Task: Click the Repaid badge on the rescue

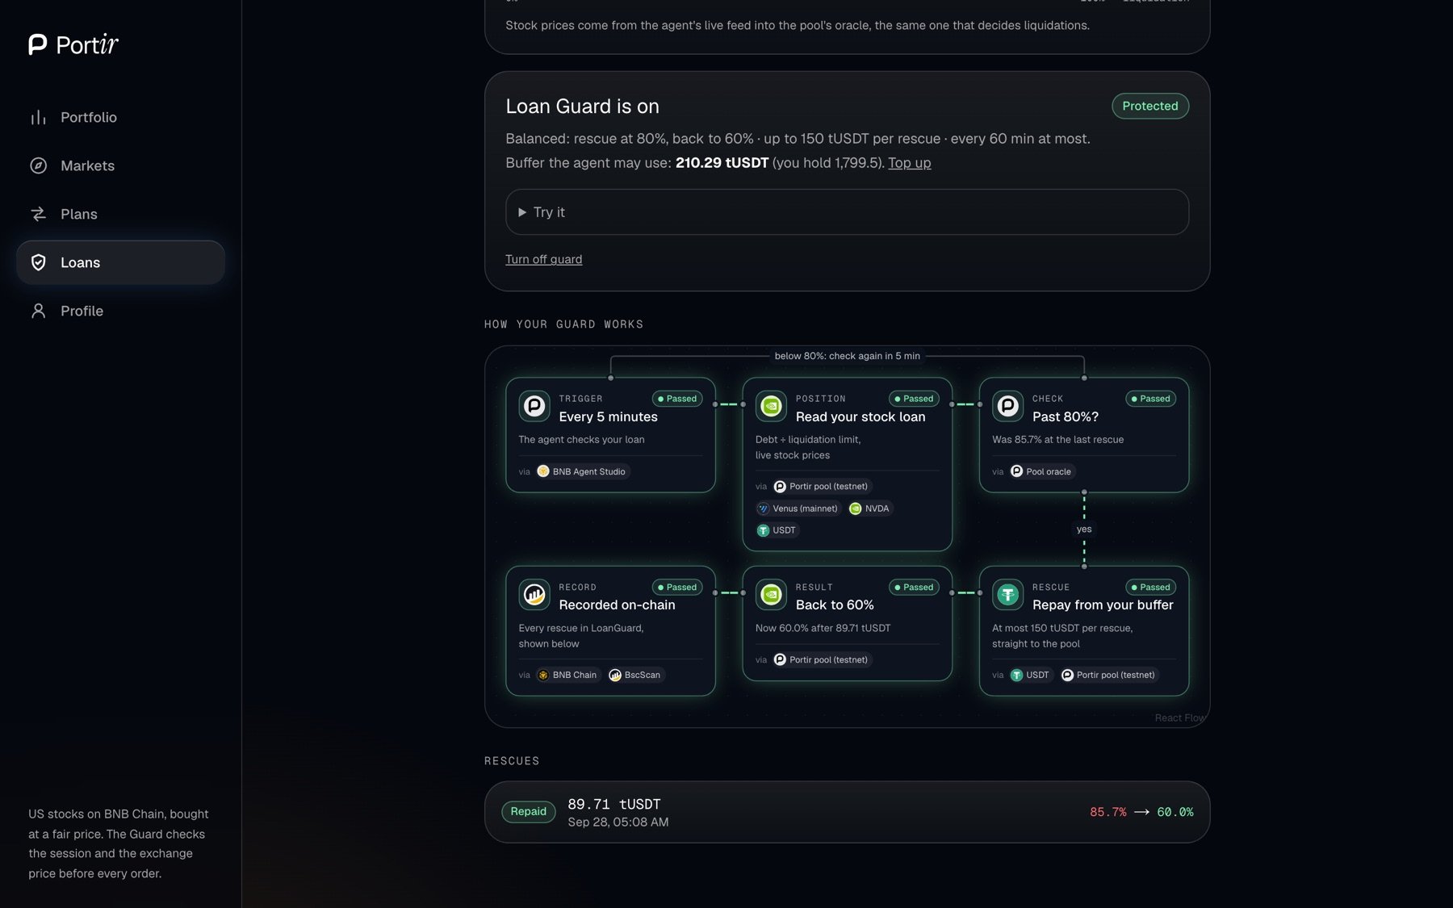Action: pos(528,812)
